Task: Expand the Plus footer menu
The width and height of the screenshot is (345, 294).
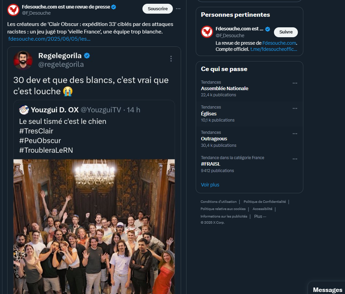Action: (260, 216)
